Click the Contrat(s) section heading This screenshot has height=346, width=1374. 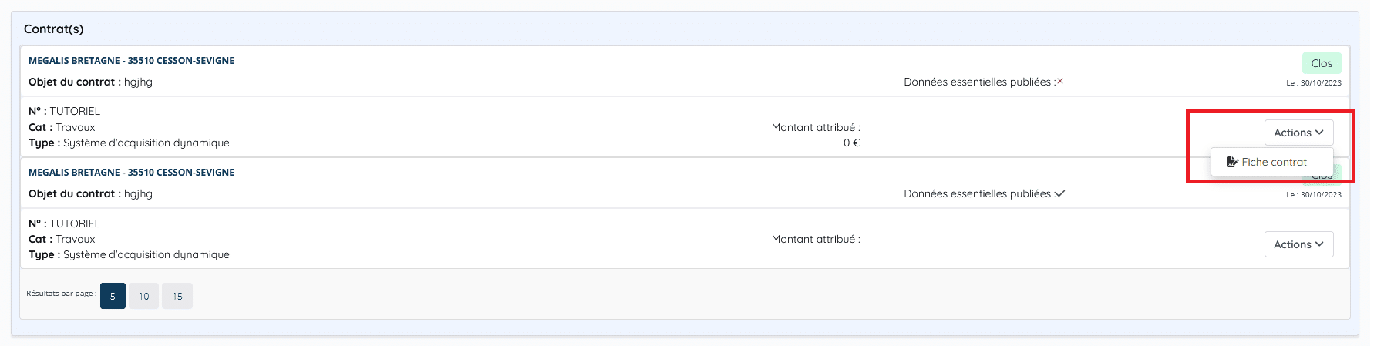coord(53,29)
